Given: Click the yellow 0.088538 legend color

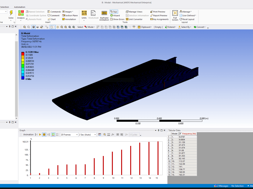Looking at the screenshot, I should click(x=23, y=60).
